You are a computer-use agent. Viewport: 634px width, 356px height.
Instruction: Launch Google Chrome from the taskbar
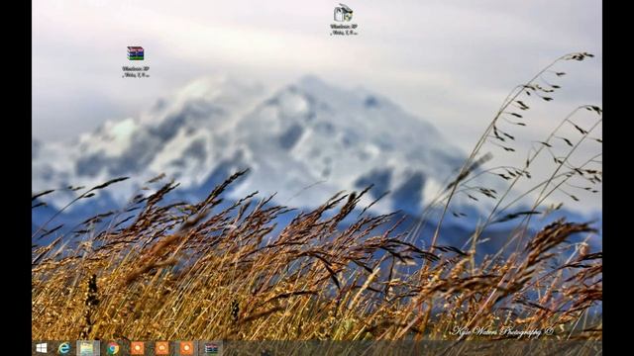pos(113,348)
